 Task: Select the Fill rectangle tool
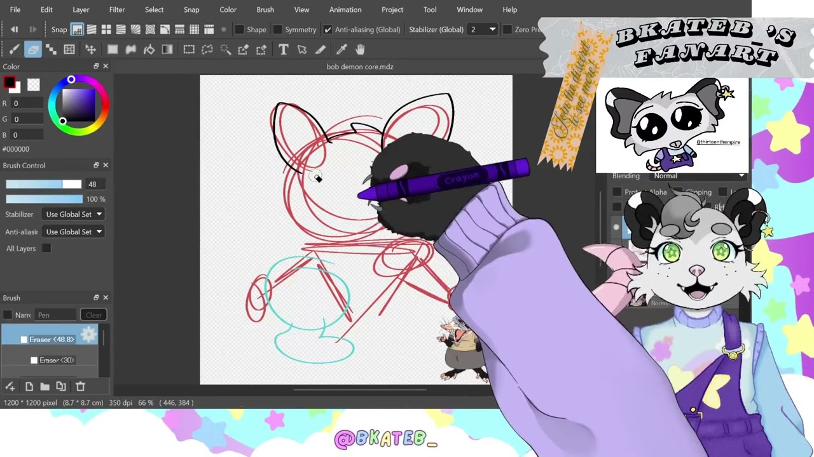point(112,50)
